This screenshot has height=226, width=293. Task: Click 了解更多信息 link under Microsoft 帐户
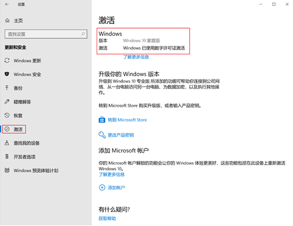click(x=112, y=175)
